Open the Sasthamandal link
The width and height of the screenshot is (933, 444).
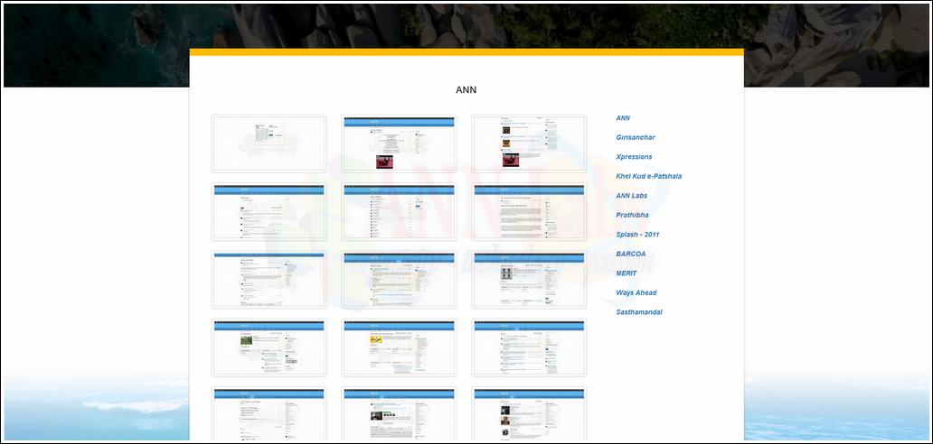[x=639, y=312]
